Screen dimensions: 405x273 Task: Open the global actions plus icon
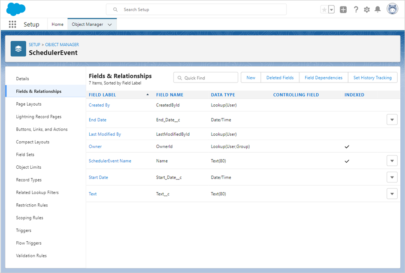tap(343, 9)
